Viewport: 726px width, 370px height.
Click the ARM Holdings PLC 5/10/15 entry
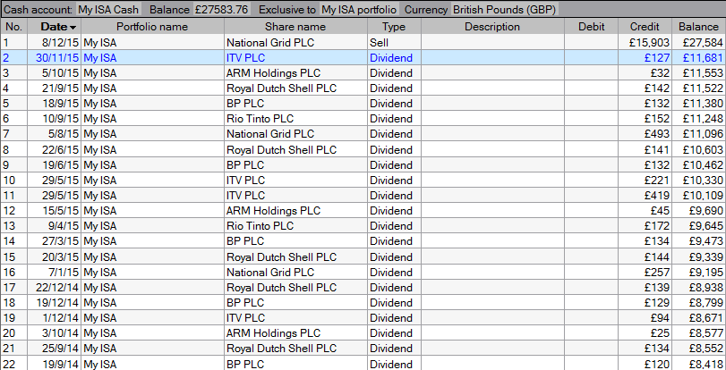coord(295,72)
